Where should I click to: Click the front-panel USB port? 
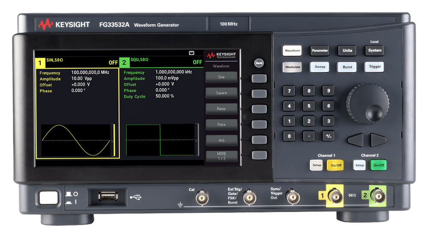click(108, 196)
